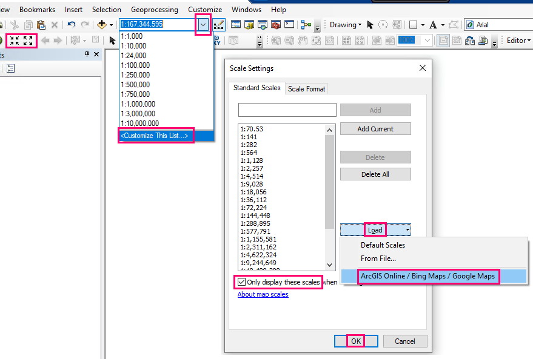
Task: Uncheck 'Only display these scales' checkbox
Action: tap(242, 282)
